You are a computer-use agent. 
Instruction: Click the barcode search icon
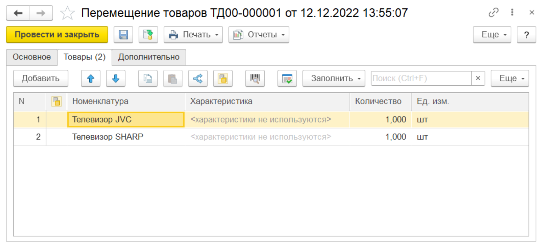[255, 79]
